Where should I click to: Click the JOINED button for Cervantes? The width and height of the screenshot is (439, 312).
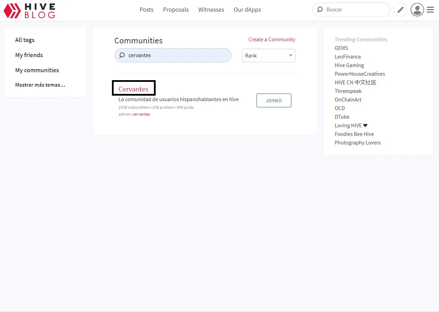pos(274,100)
